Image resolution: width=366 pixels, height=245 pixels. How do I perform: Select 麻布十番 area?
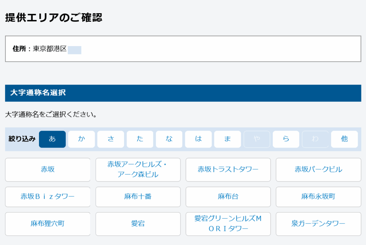point(138,197)
